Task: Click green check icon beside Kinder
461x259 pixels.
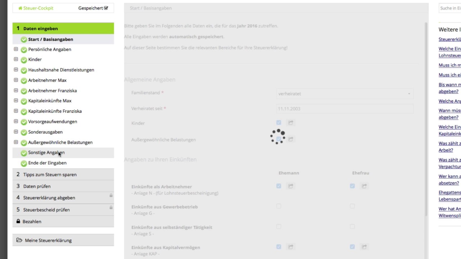Action: pyautogui.click(x=24, y=60)
